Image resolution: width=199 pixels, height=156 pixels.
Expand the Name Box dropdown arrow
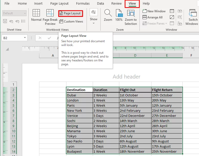[25, 38]
